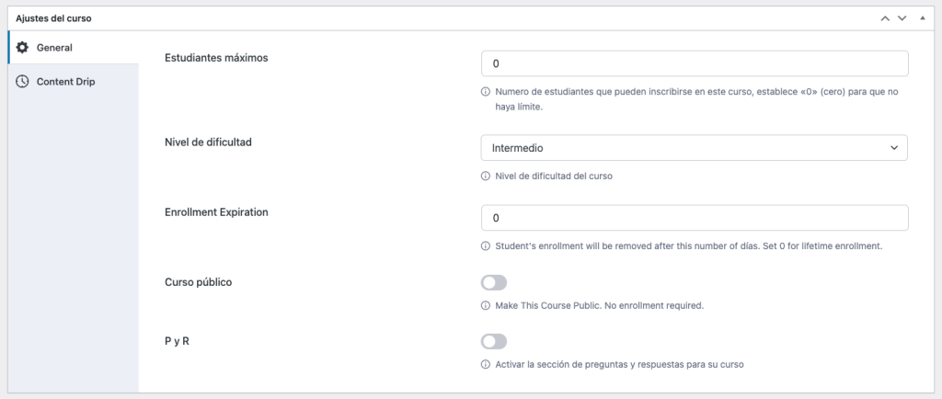Focus the Estudiantes máximos input field

[x=695, y=63]
